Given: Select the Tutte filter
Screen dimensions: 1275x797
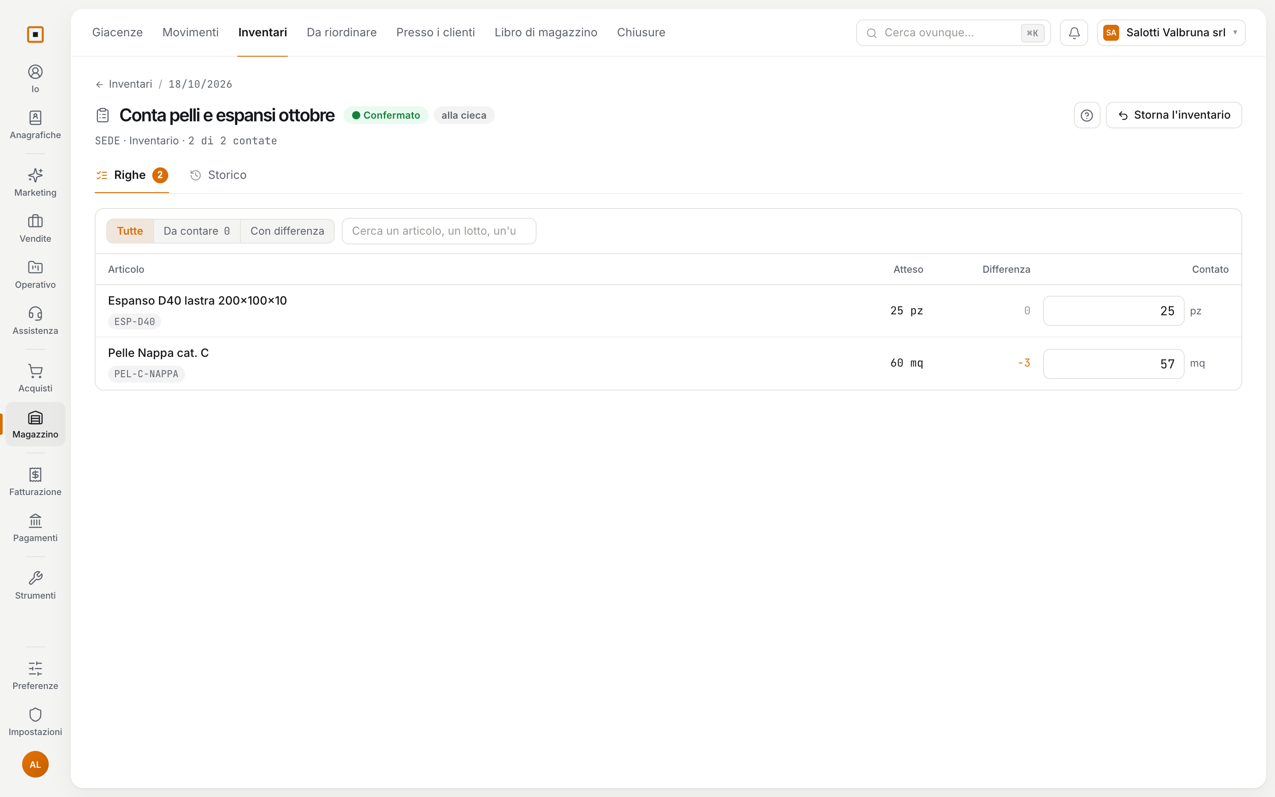Looking at the screenshot, I should (x=130, y=231).
